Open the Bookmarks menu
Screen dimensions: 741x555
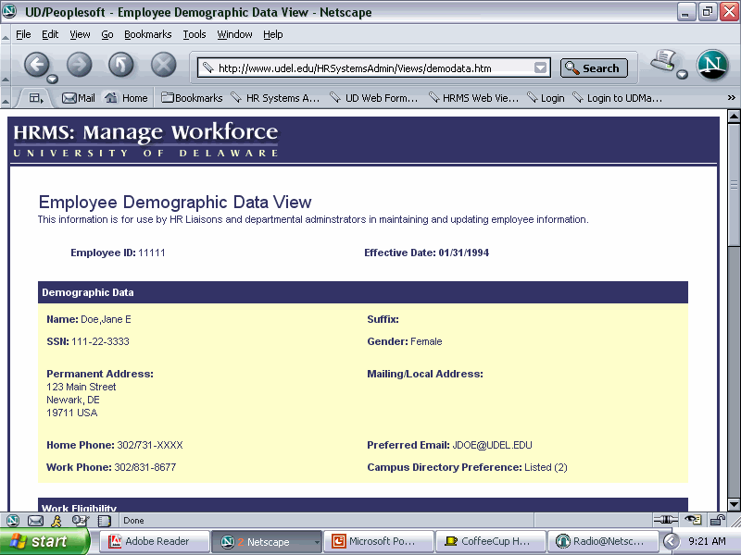pos(148,34)
